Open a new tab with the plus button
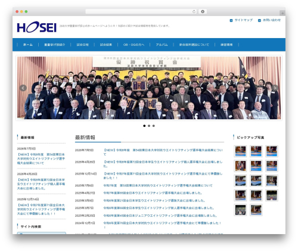The width and height of the screenshot is (298, 252). pos(283,13)
